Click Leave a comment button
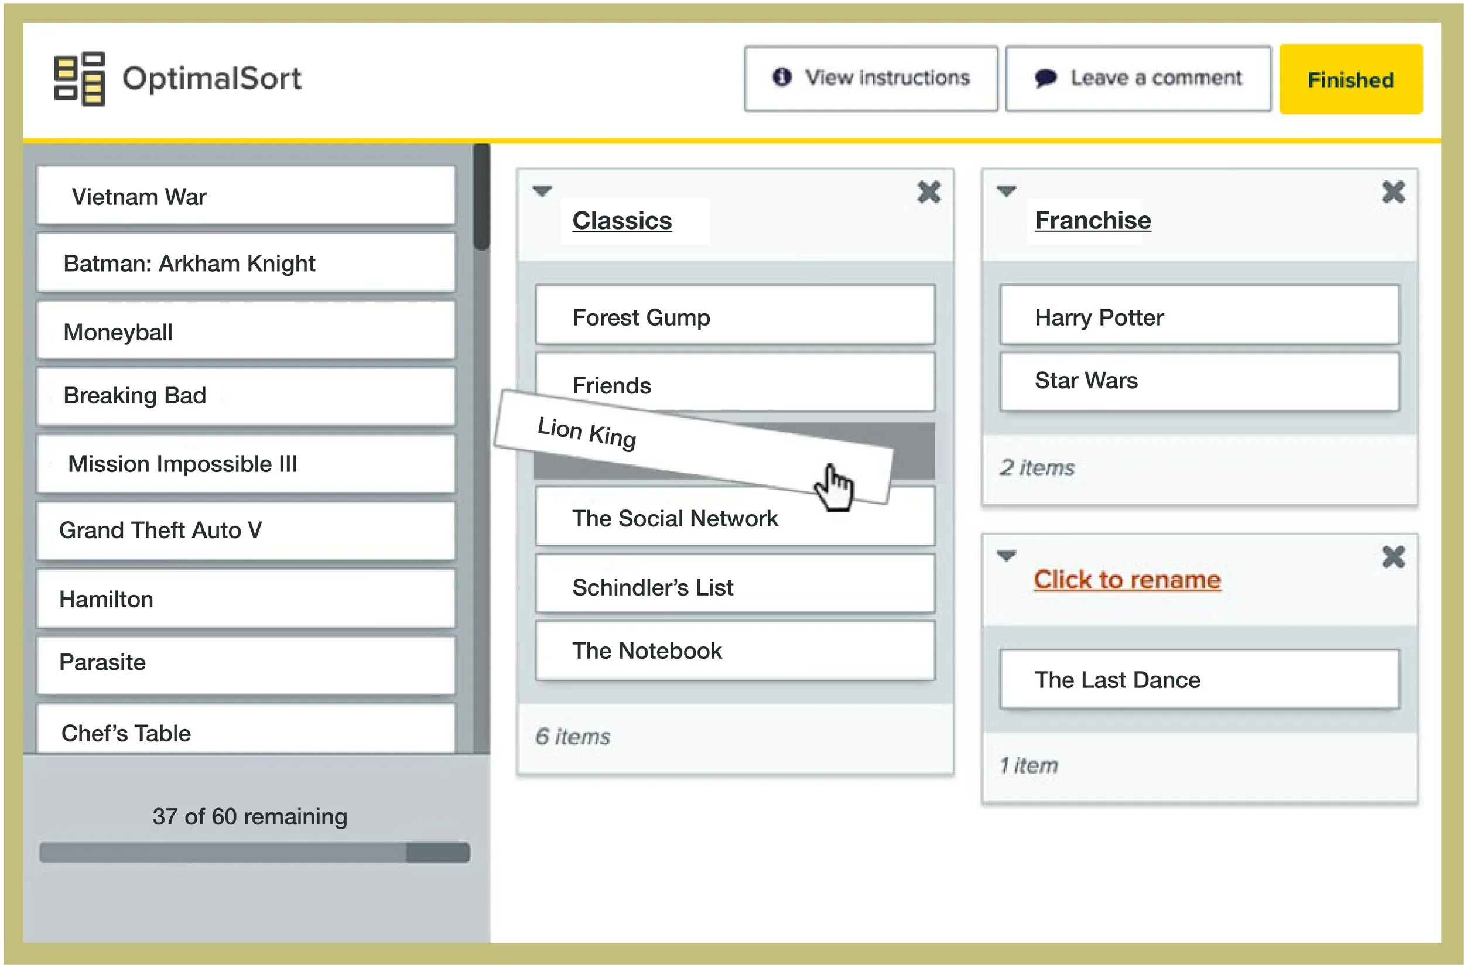The image size is (1464, 965). [x=1137, y=78]
